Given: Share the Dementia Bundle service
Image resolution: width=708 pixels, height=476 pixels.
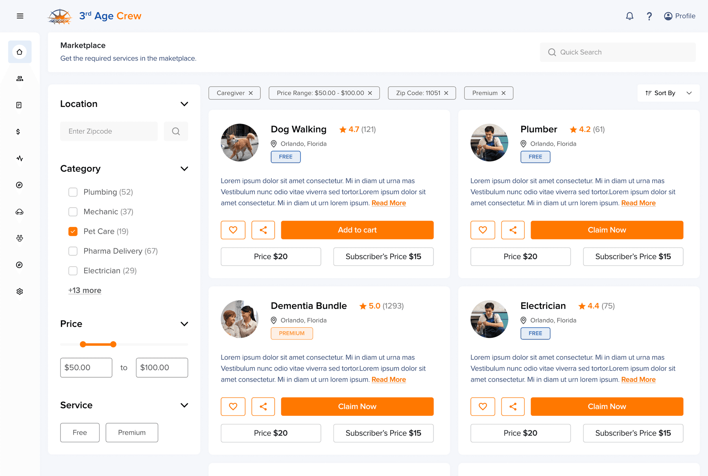Looking at the screenshot, I should [x=263, y=407].
